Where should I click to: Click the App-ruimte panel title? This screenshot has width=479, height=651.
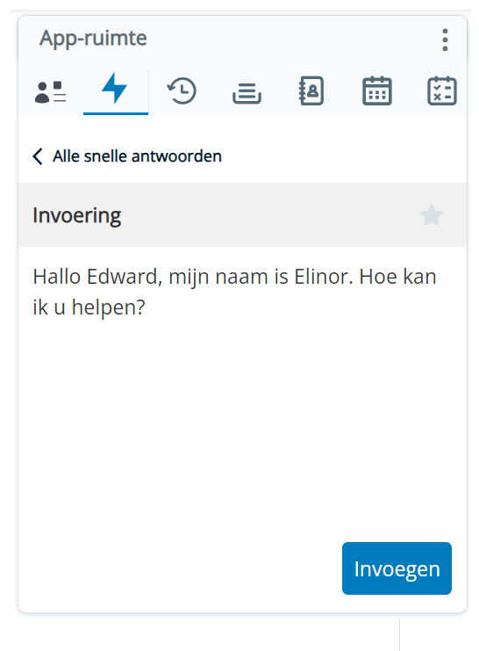pyautogui.click(x=93, y=38)
